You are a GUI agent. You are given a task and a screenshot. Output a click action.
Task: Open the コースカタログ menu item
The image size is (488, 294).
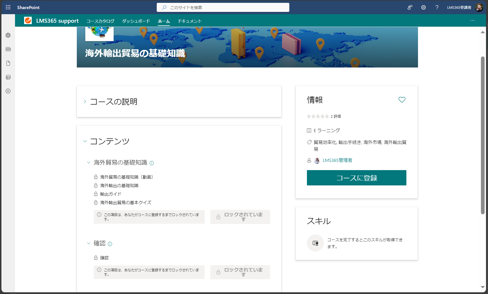coord(101,21)
